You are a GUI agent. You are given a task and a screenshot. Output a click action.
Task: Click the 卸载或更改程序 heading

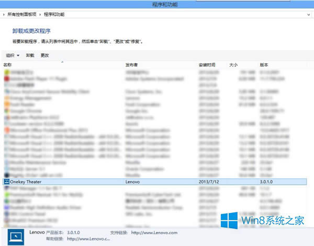pyautogui.click(x=31, y=31)
